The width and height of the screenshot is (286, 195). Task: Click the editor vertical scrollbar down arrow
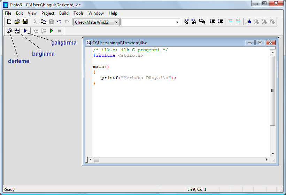[273, 154]
